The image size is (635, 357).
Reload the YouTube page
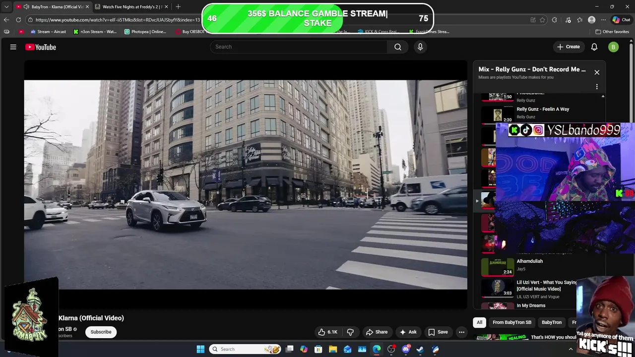18,20
